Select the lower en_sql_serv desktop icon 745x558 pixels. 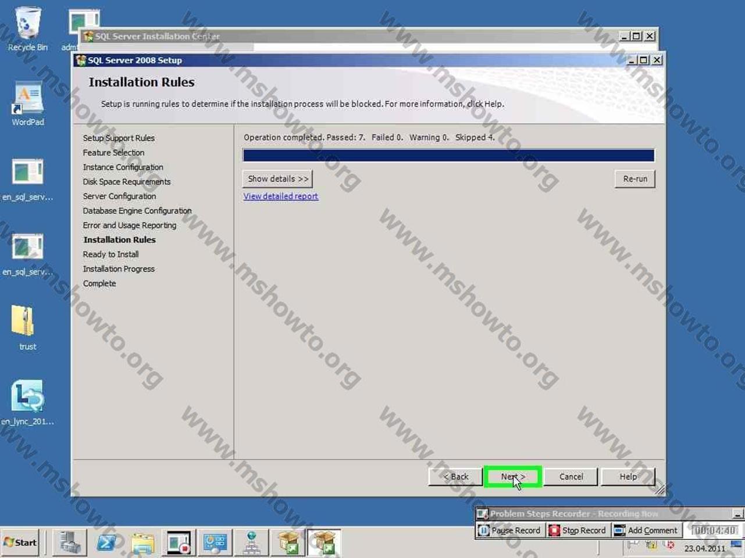pos(27,254)
